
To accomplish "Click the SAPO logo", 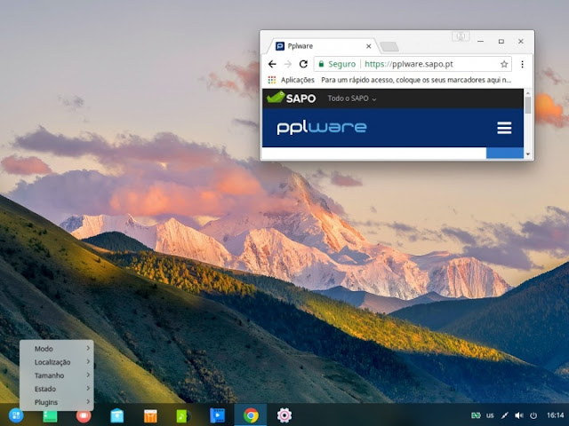I will [x=292, y=98].
